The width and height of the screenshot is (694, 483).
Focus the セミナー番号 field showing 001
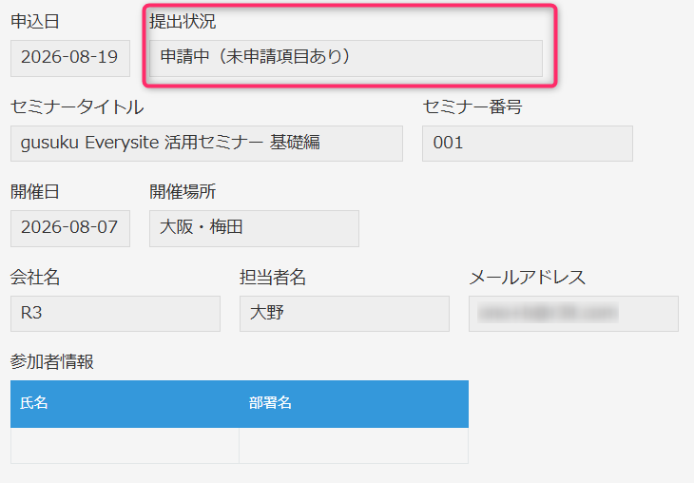(x=527, y=144)
